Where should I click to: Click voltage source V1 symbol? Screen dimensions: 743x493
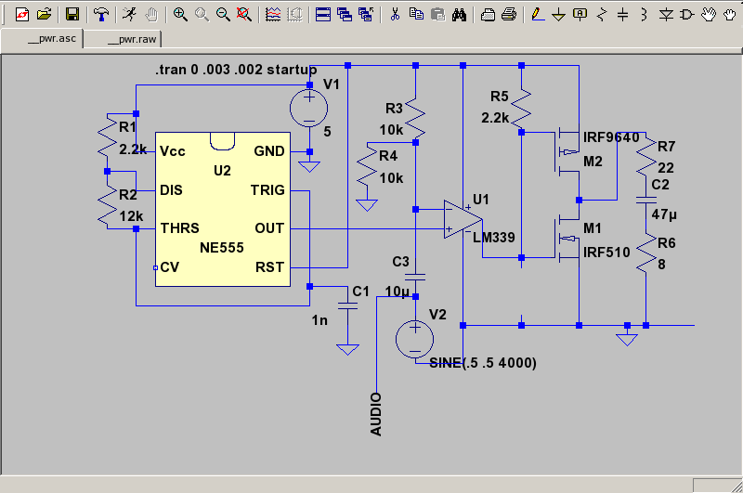309,109
